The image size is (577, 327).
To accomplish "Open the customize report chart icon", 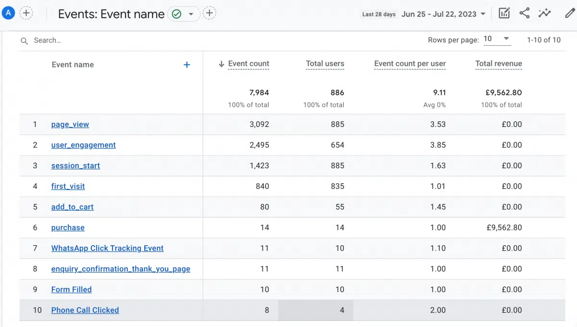I will click(x=504, y=13).
